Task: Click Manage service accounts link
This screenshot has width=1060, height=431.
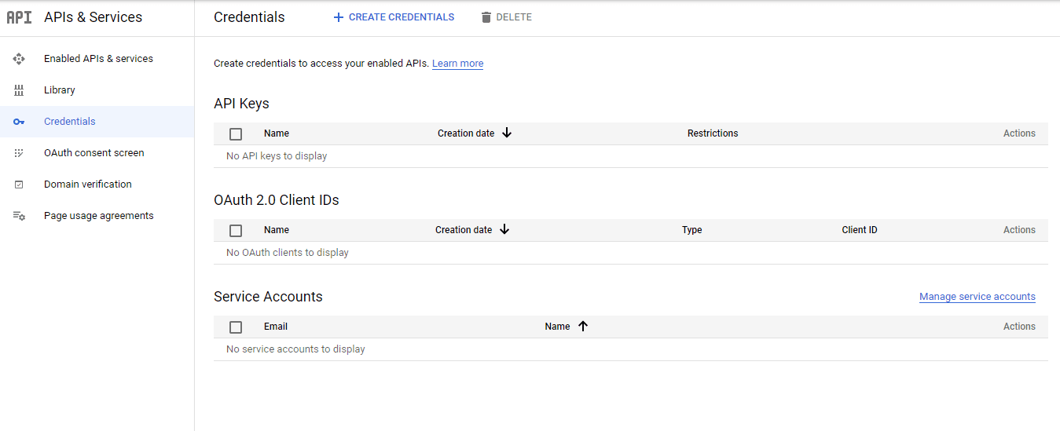Action: [x=977, y=297]
